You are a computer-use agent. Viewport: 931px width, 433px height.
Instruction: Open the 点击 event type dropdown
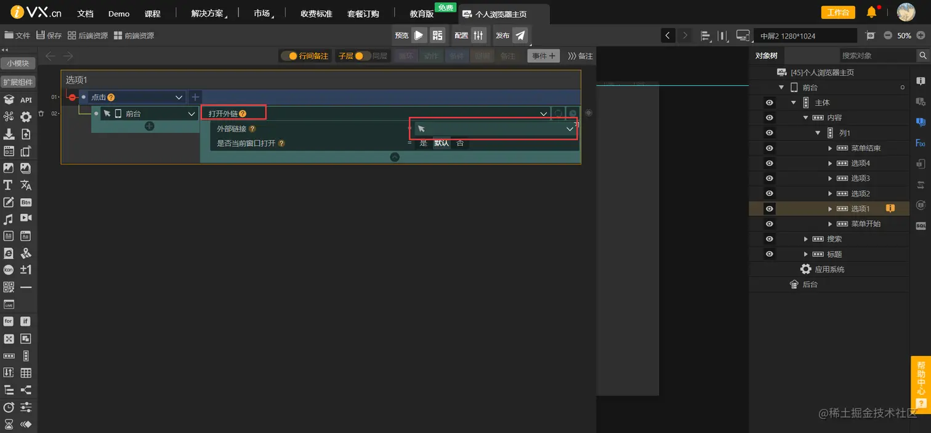pos(179,97)
